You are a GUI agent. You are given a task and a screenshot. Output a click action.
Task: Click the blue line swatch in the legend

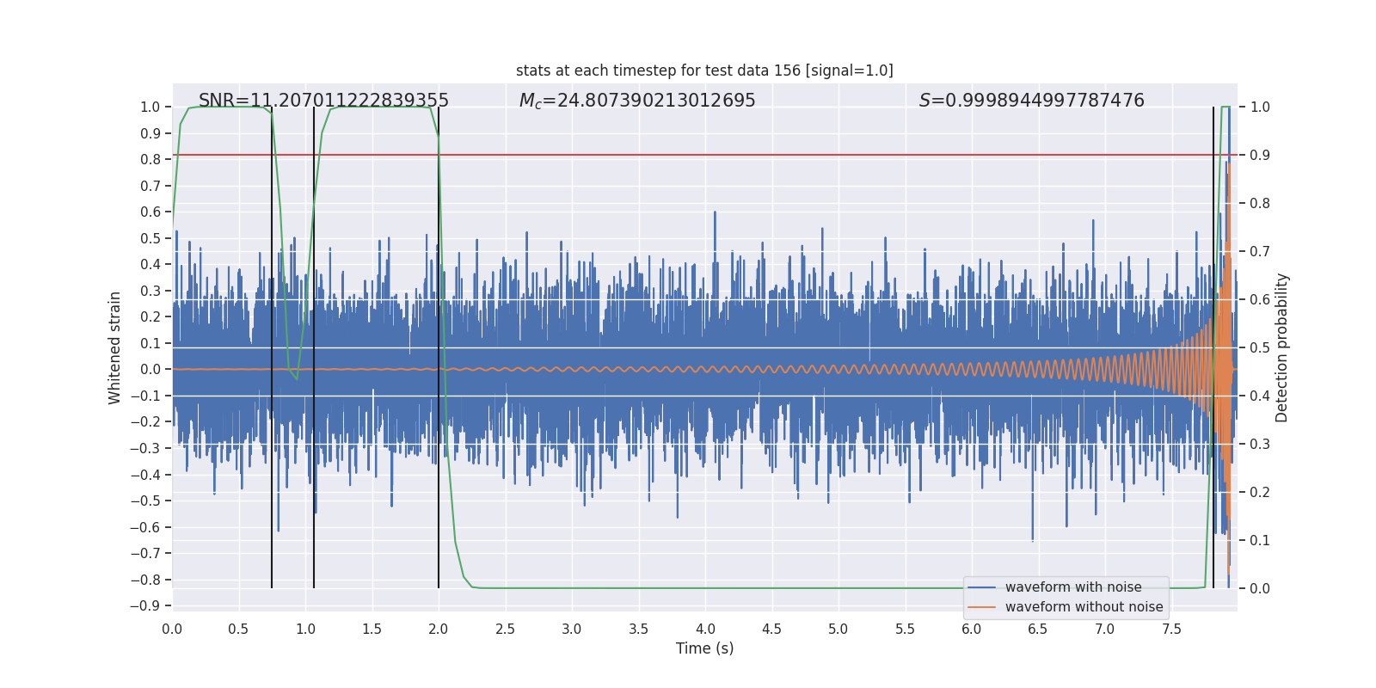click(x=981, y=587)
